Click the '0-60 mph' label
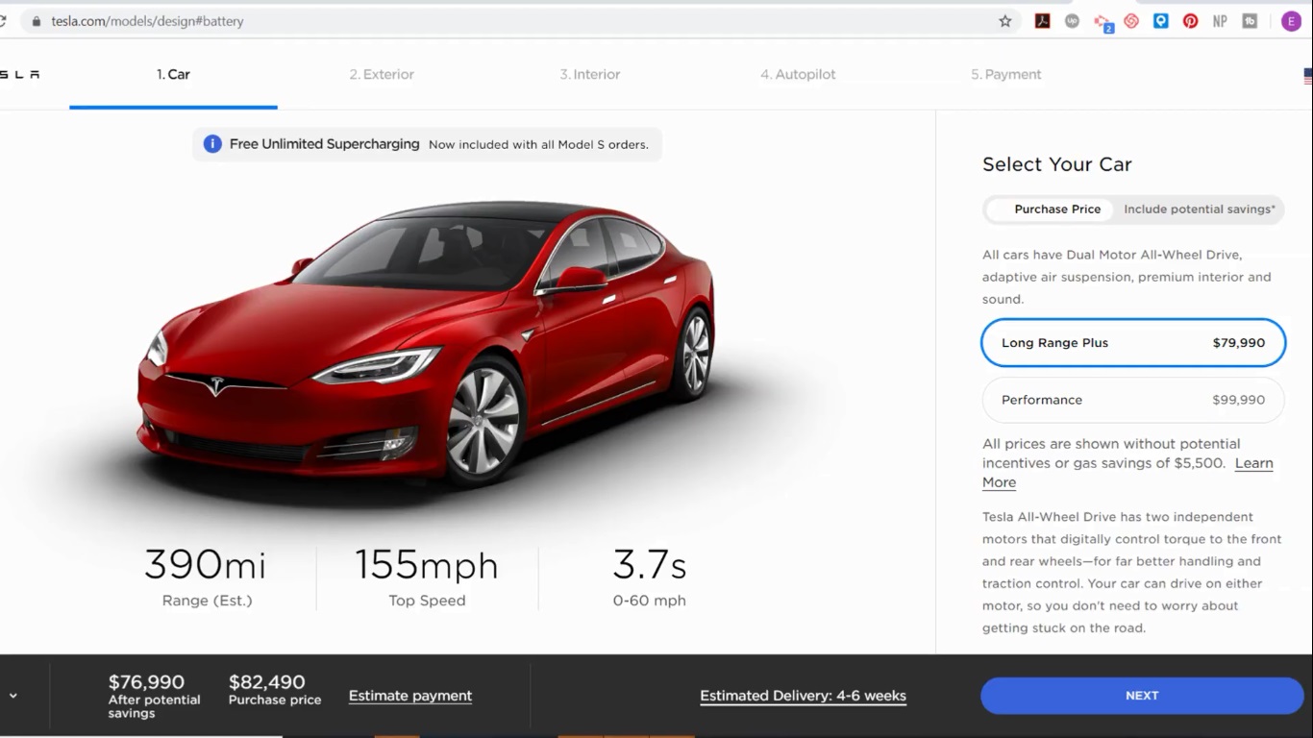 tap(650, 602)
